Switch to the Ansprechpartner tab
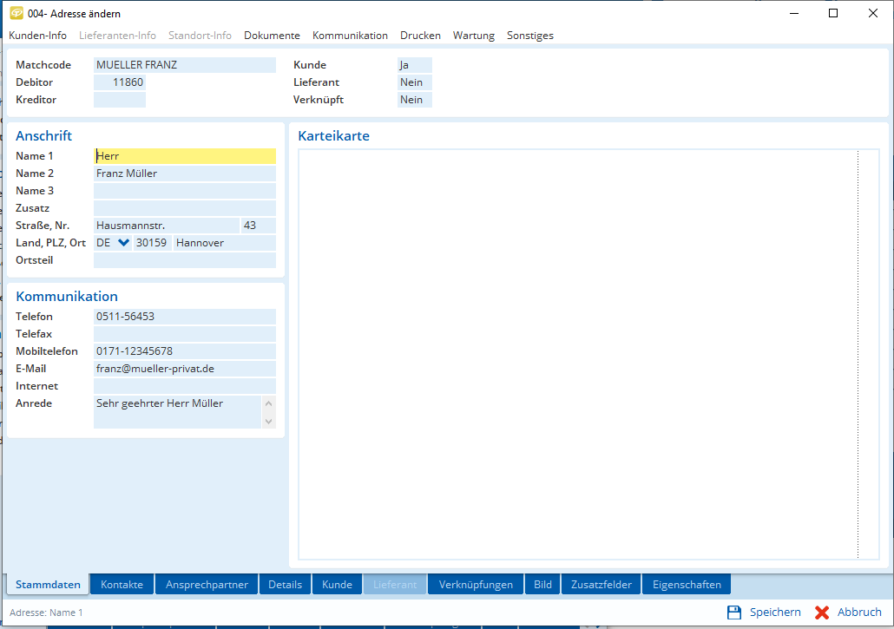Viewport: 894px width, 629px height. pos(207,585)
